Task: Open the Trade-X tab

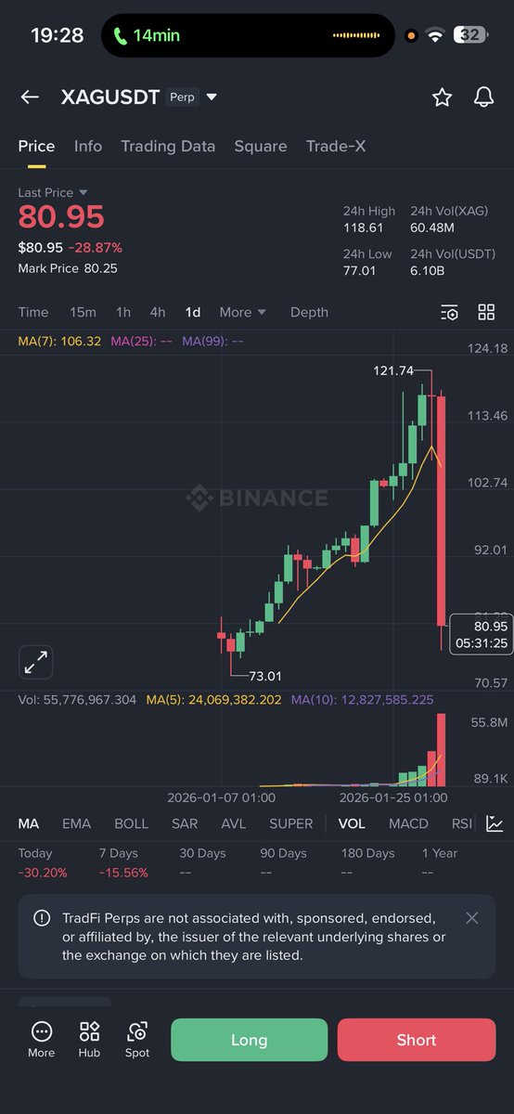Action: click(x=336, y=146)
